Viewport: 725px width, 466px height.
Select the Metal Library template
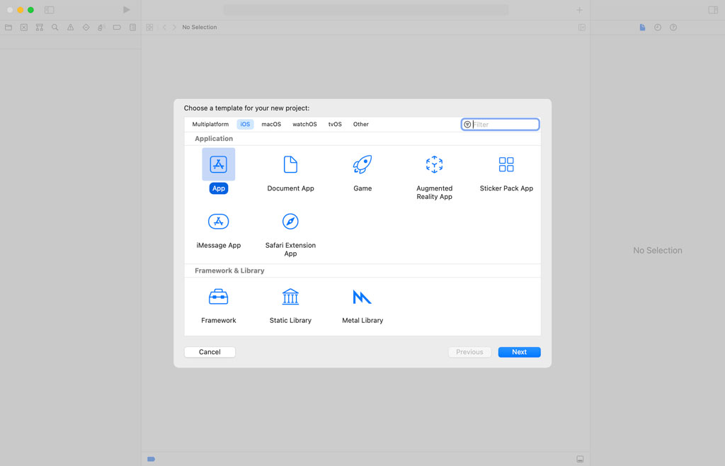click(362, 297)
